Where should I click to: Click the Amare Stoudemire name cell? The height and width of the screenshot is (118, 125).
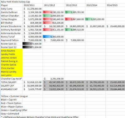click(12, 26)
